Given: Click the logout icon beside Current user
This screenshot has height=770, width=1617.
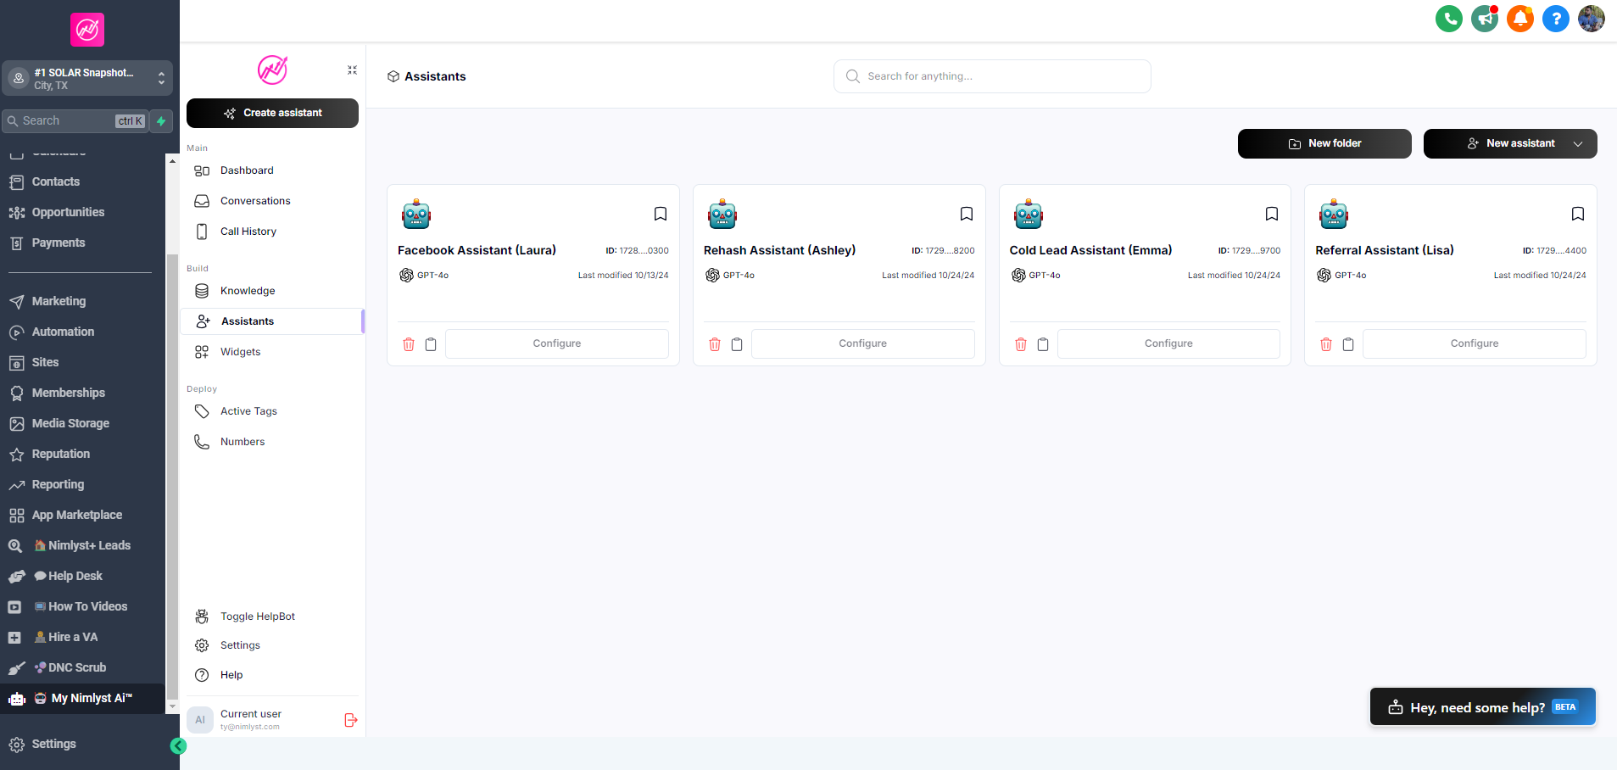Looking at the screenshot, I should click(350, 720).
